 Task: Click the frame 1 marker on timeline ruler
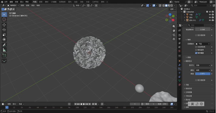click(7, 108)
